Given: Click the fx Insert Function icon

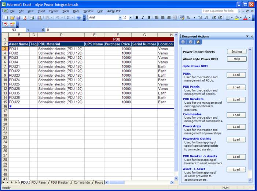Looking at the screenshot, I should 43,30.
